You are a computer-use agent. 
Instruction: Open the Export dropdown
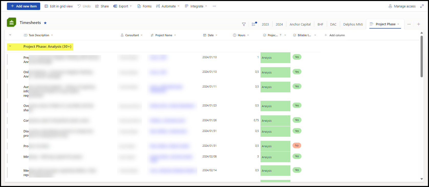click(x=123, y=6)
